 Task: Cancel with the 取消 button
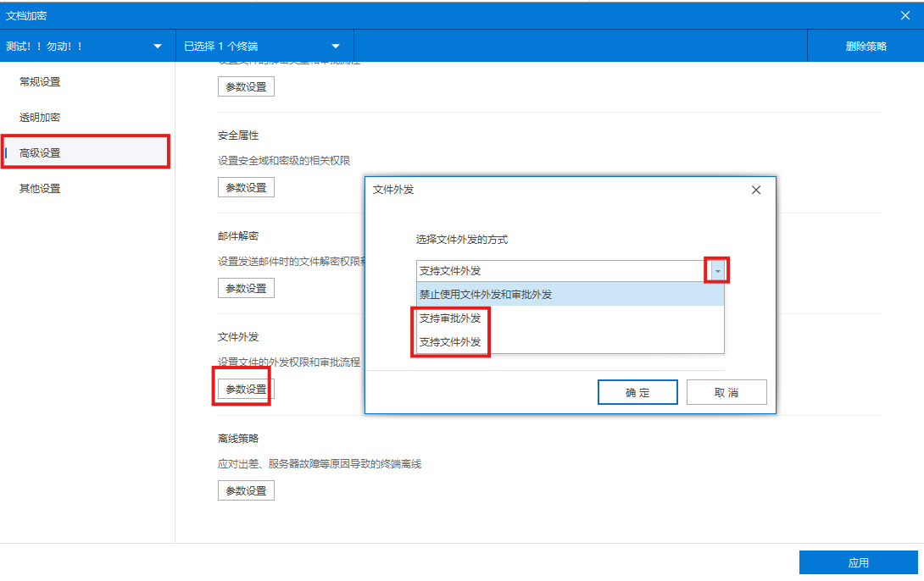click(x=726, y=391)
